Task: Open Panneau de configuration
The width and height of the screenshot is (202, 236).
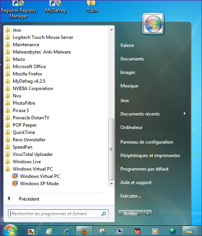Action: pyautogui.click(x=147, y=142)
